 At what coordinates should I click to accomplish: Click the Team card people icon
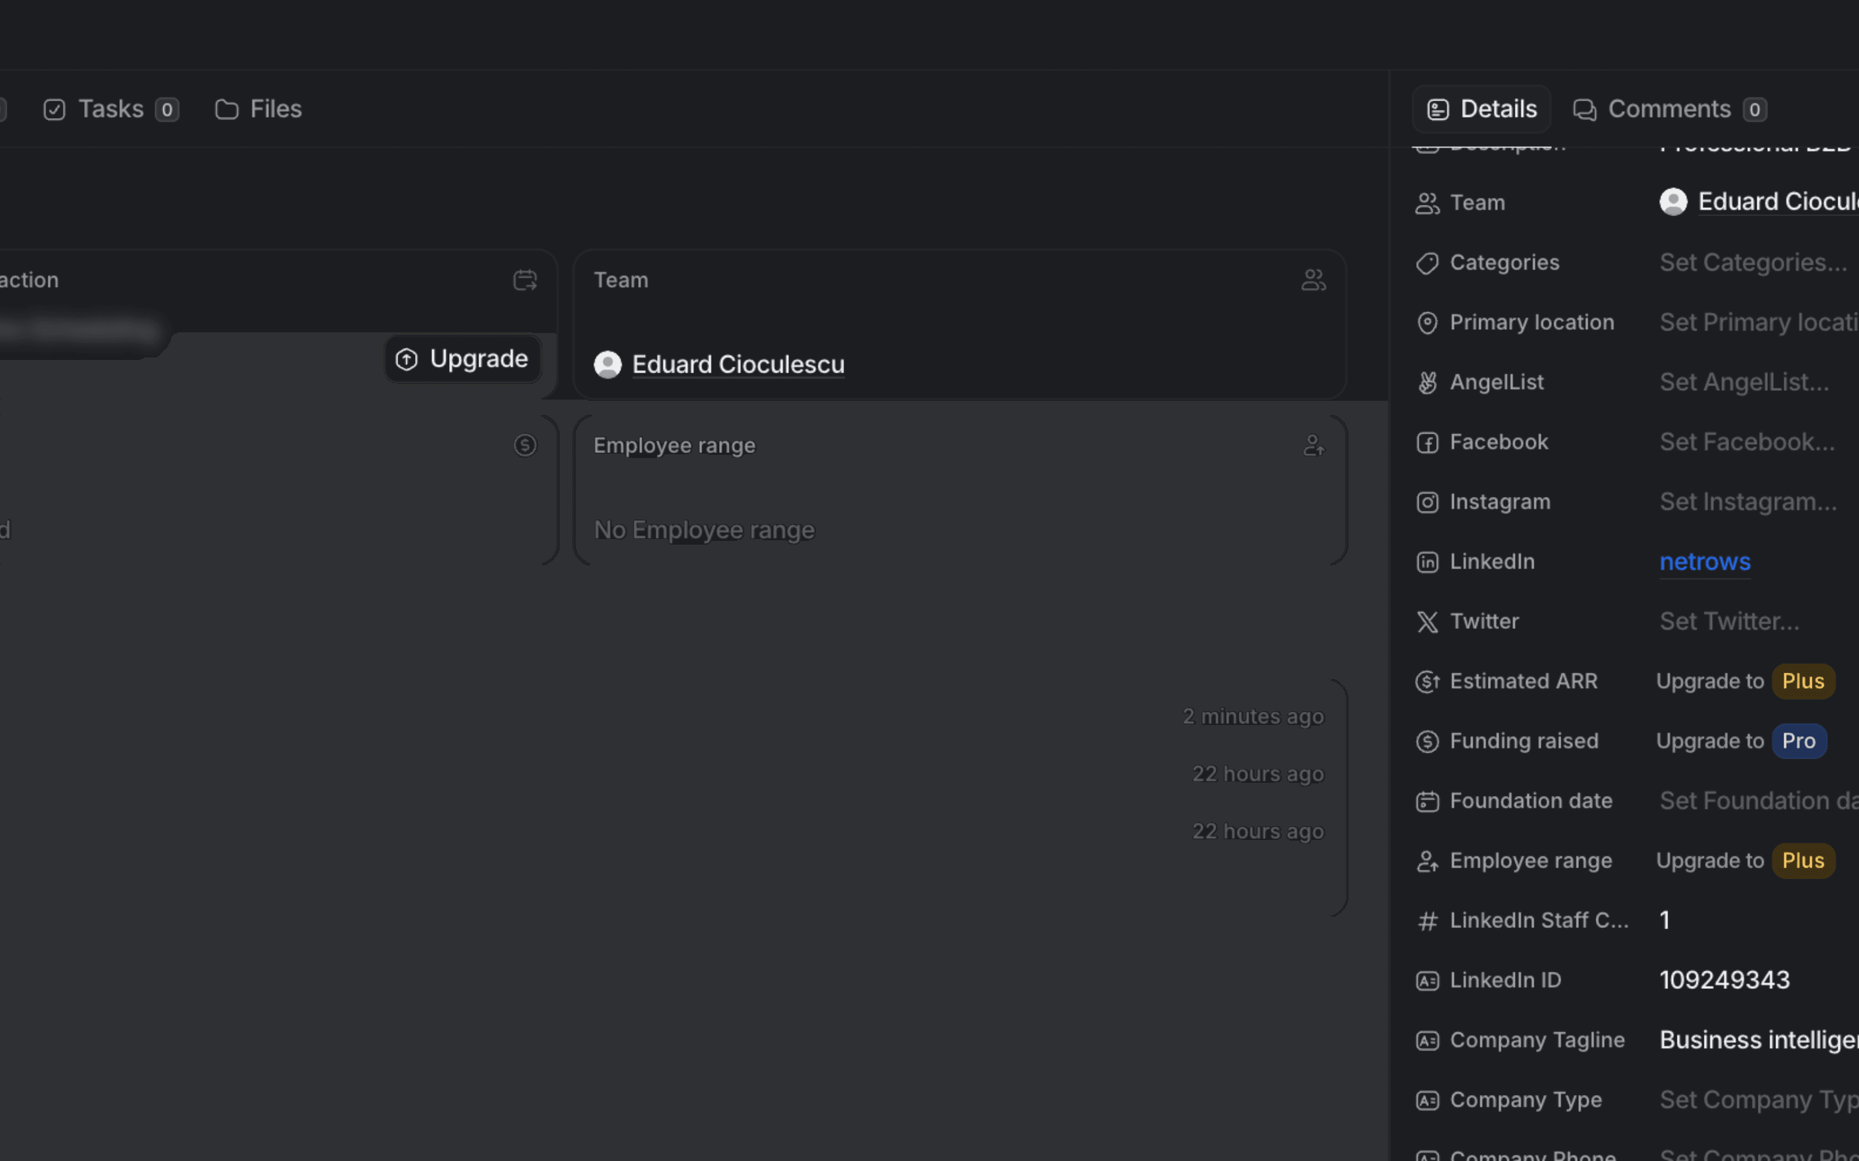[x=1313, y=280]
